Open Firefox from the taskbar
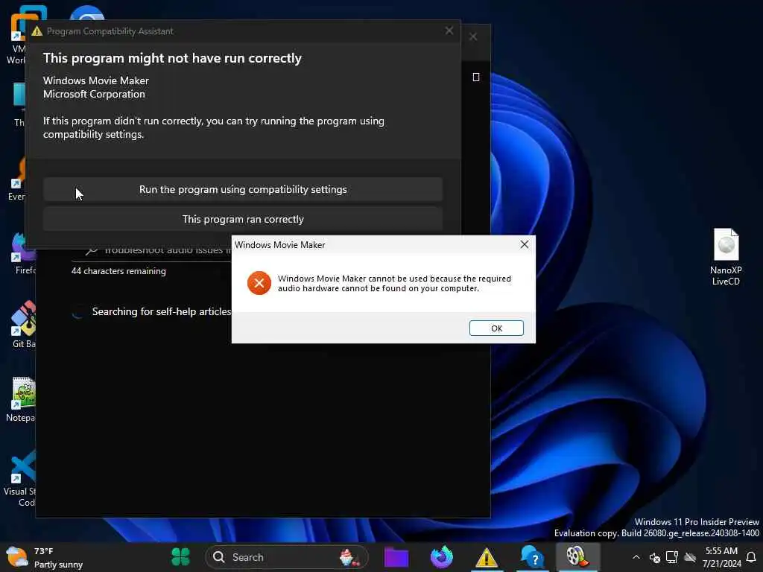The height and width of the screenshot is (572, 763). click(441, 557)
